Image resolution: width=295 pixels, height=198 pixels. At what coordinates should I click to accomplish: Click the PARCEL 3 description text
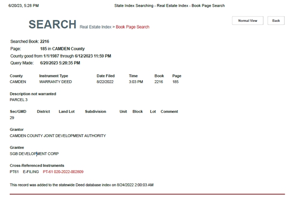19,100
